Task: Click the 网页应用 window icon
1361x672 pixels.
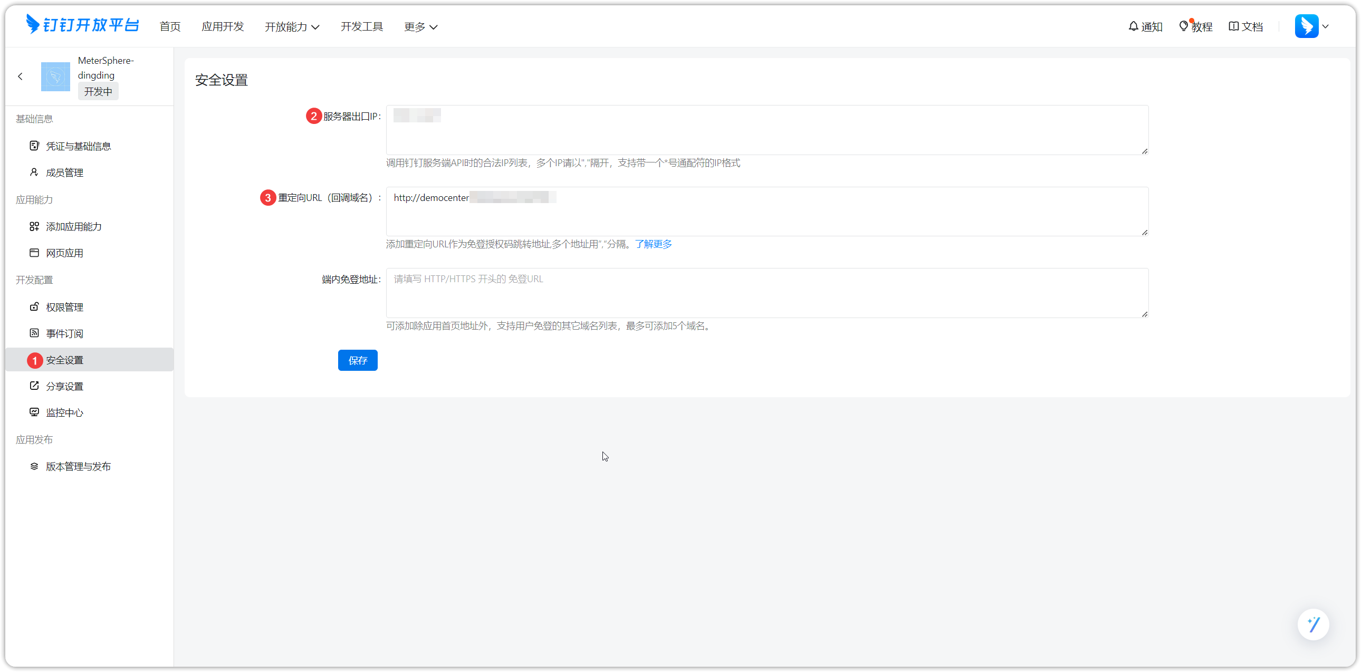Action: (x=34, y=253)
